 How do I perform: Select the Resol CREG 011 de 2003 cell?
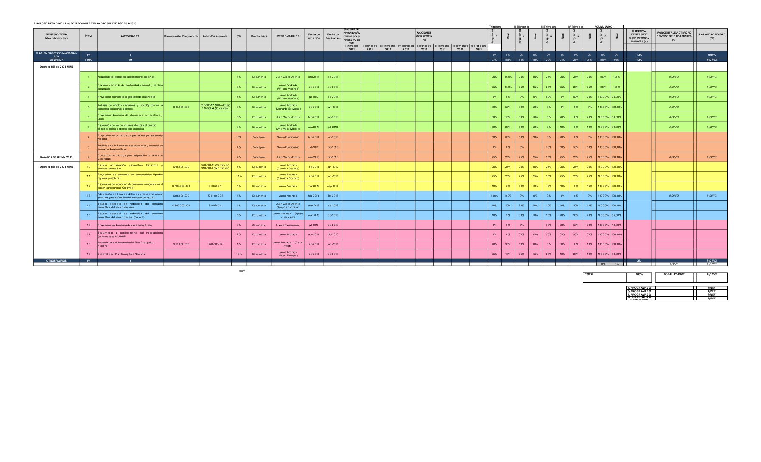[56, 157]
